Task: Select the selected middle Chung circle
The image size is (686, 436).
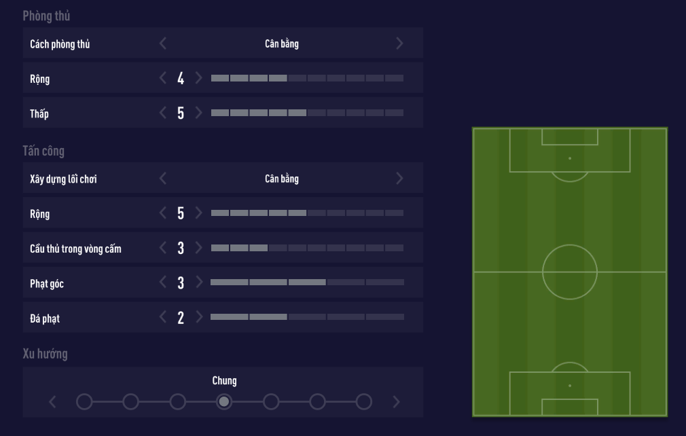Action: [224, 402]
